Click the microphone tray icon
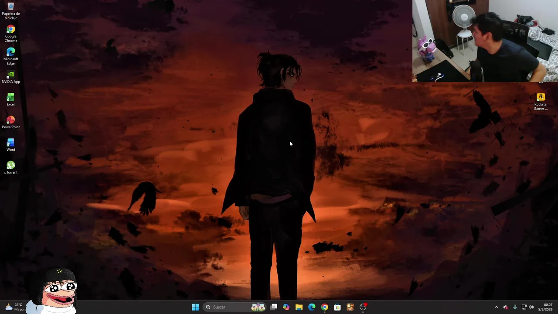 pyautogui.click(x=515, y=307)
